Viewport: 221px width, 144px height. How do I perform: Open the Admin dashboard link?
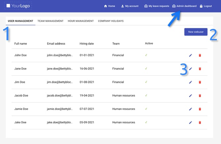[x=184, y=6]
